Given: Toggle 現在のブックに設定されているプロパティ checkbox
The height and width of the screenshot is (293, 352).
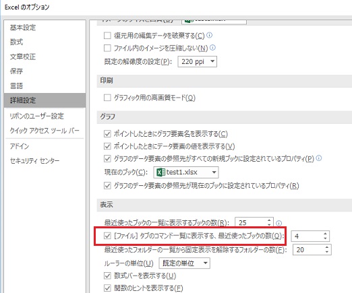Looking at the screenshot, I should point(107,186).
